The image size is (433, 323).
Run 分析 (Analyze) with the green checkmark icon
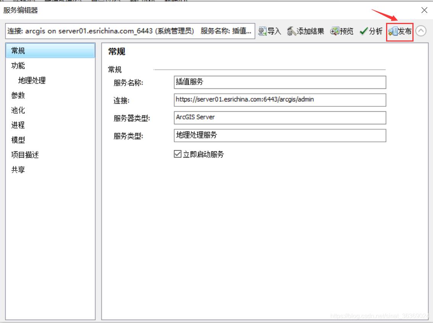pyautogui.click(x=370, y=32)
